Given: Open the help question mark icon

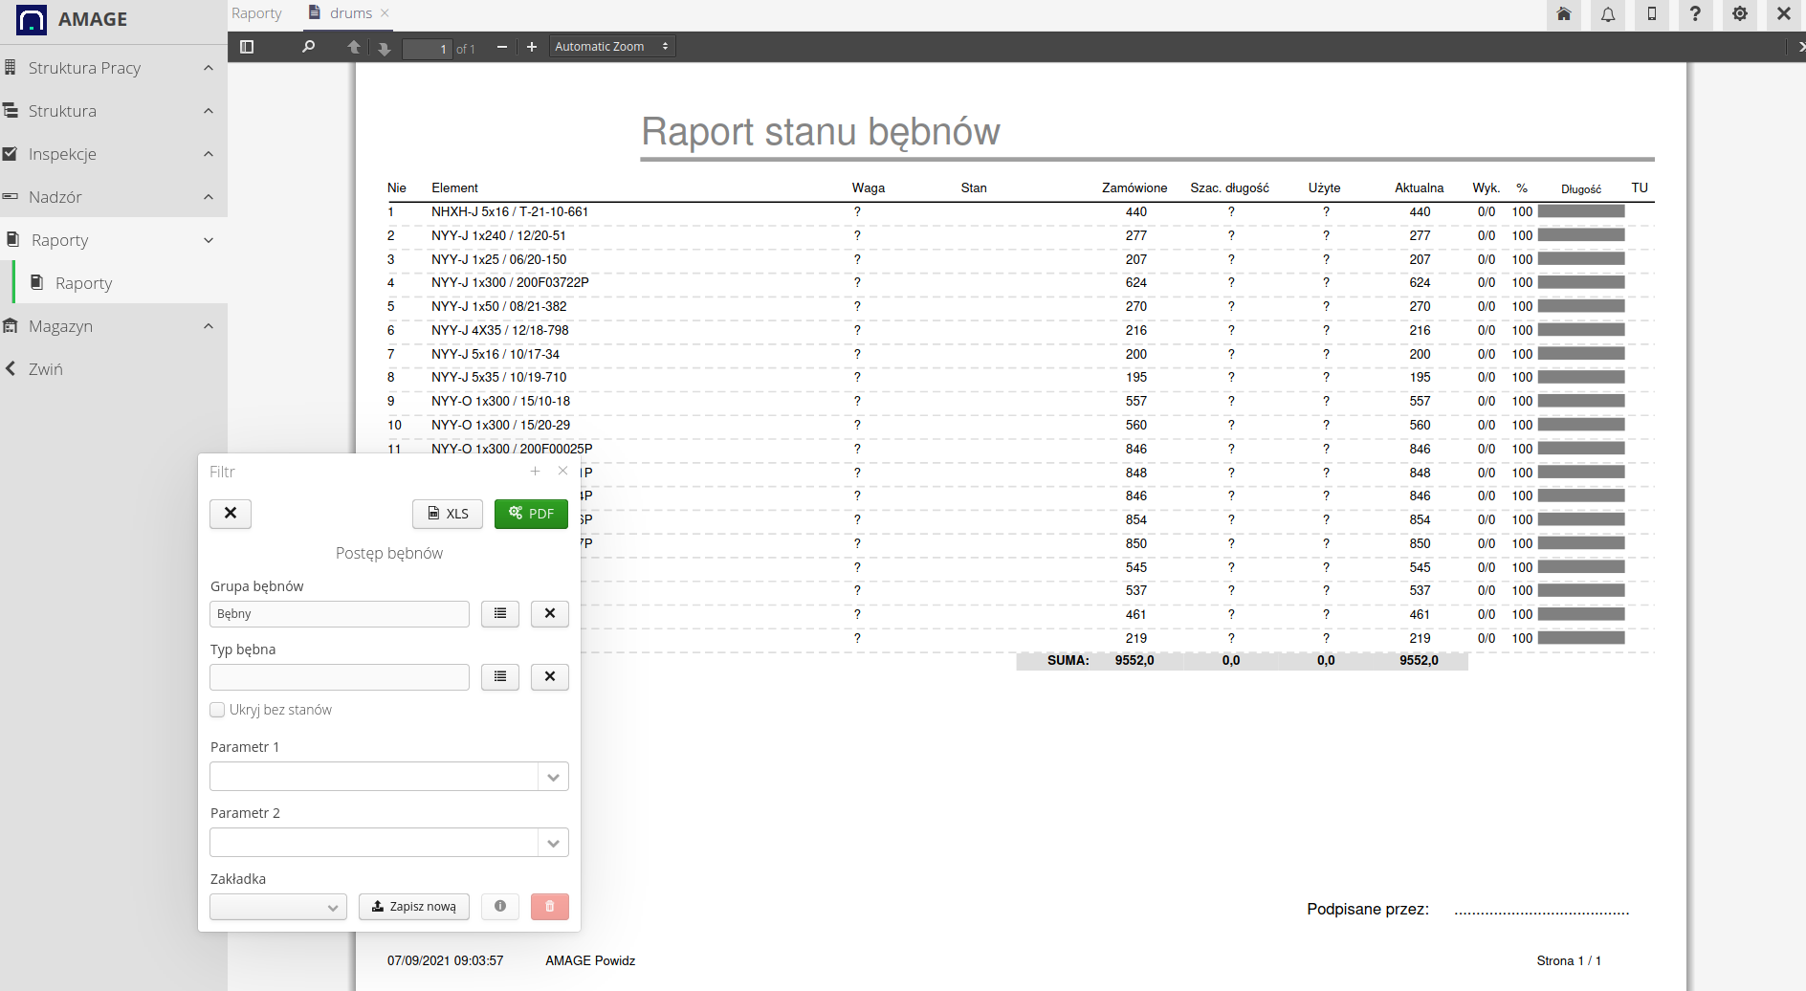Looking at the screenshot, I should [1695, 14].
